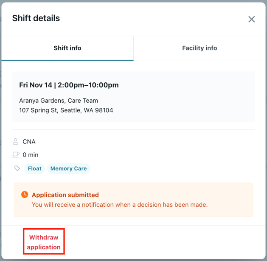Switch to the Shift info tab
Screen dimensions: 267x261
pyautogui.click(x=67, y=48)
